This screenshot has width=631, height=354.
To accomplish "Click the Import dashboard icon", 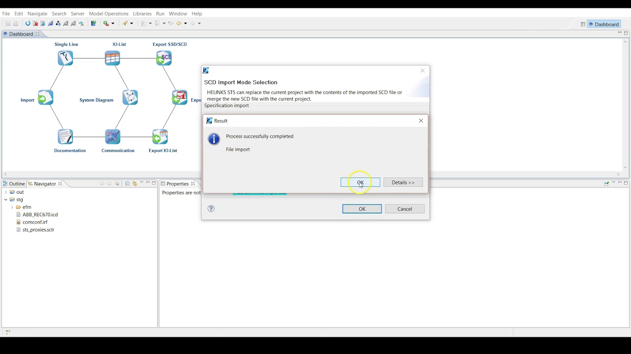I will [x=45, y=98].
